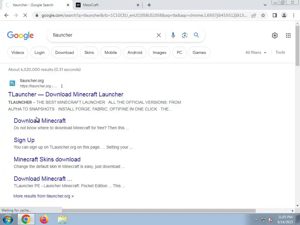The image size is (300, 225).
Task: Open the Google apps grid
Action: coord(288,35)
